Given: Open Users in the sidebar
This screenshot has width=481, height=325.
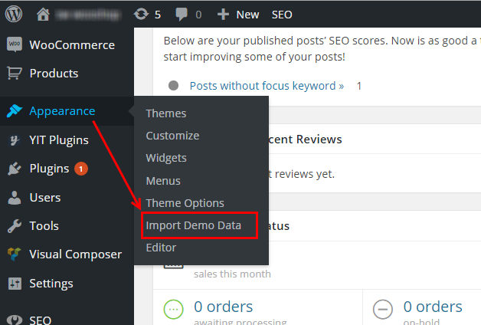Looking at the screenshot, I should (x=44, y=198).
